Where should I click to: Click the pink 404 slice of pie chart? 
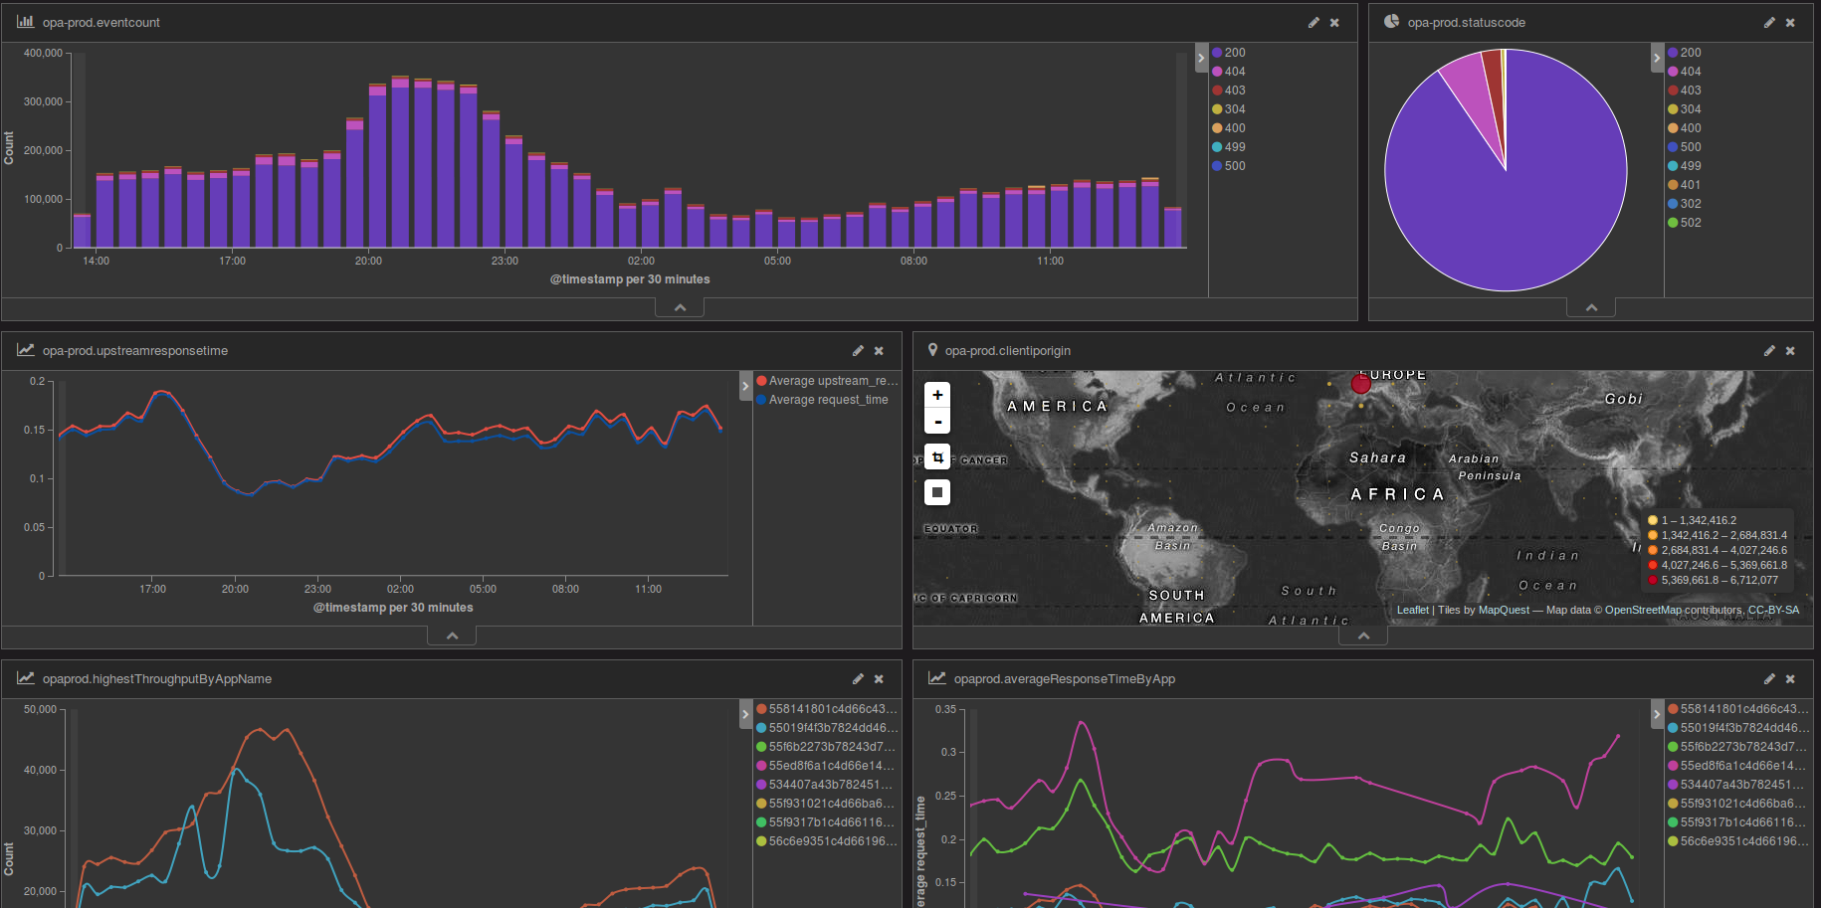1470,88
